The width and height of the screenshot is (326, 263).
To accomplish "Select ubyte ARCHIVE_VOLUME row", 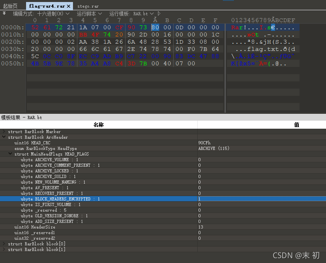I will (163, 160).
